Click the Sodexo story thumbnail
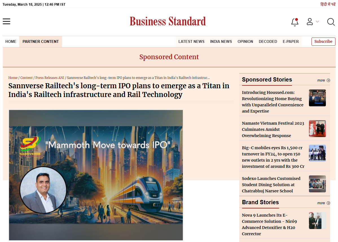Viewport: 338px width, 242px height. click(x=317, y=184)
